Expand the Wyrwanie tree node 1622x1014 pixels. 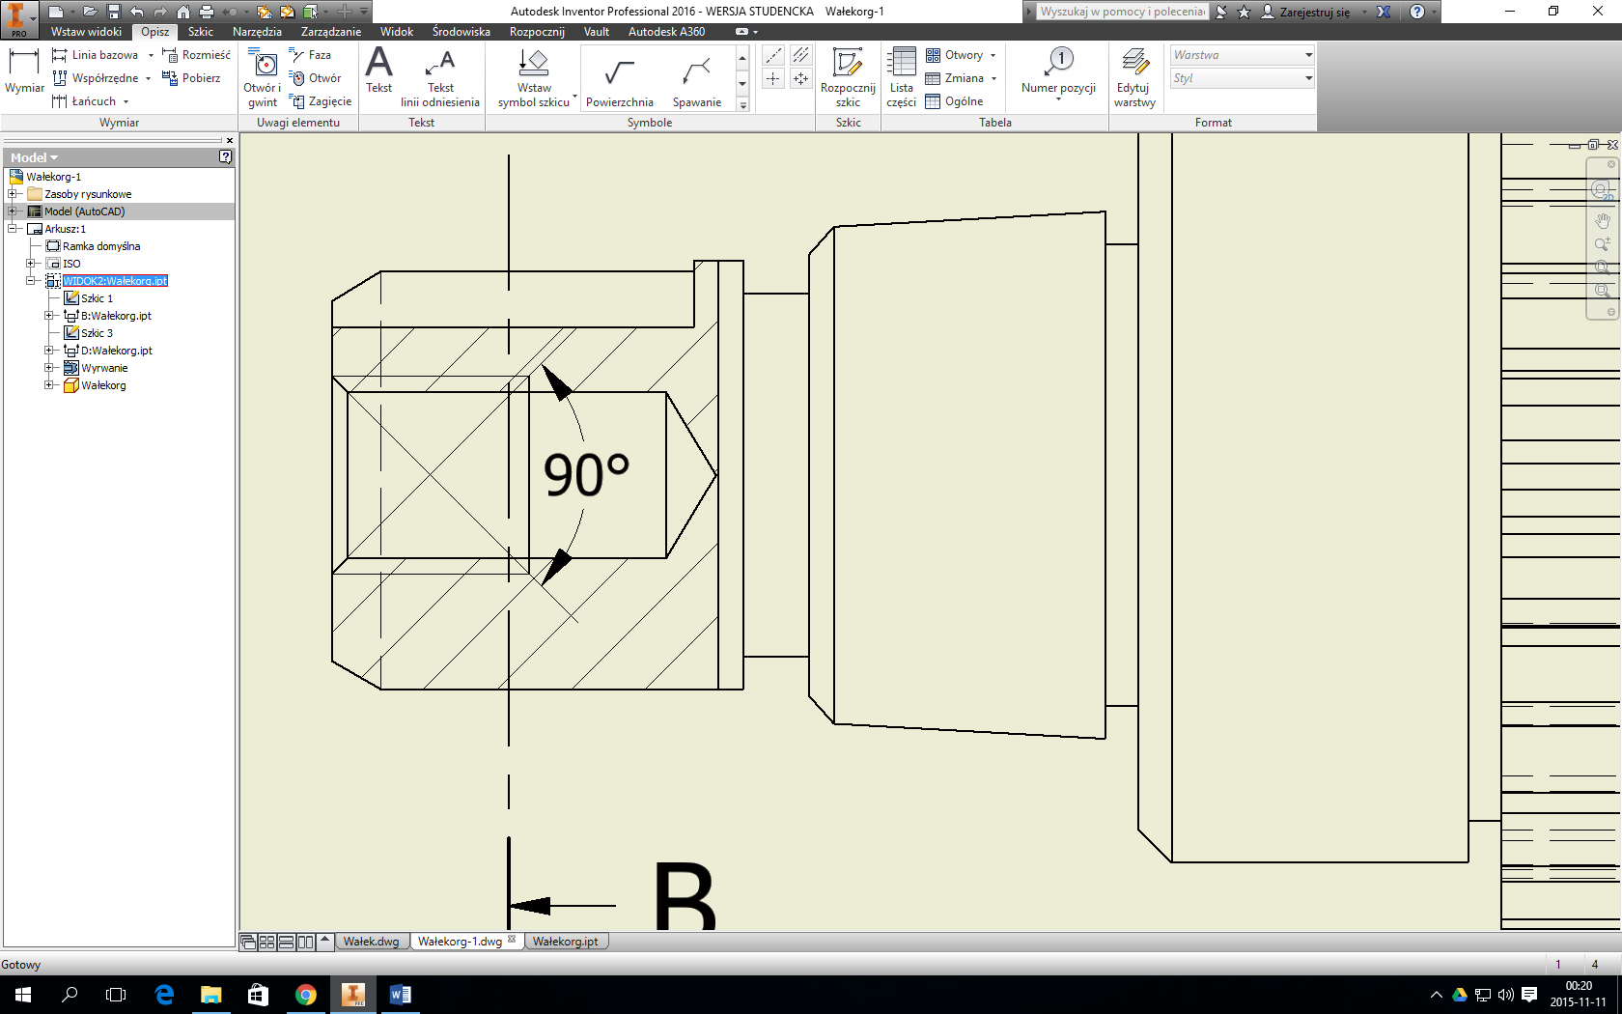click(49, 368)
